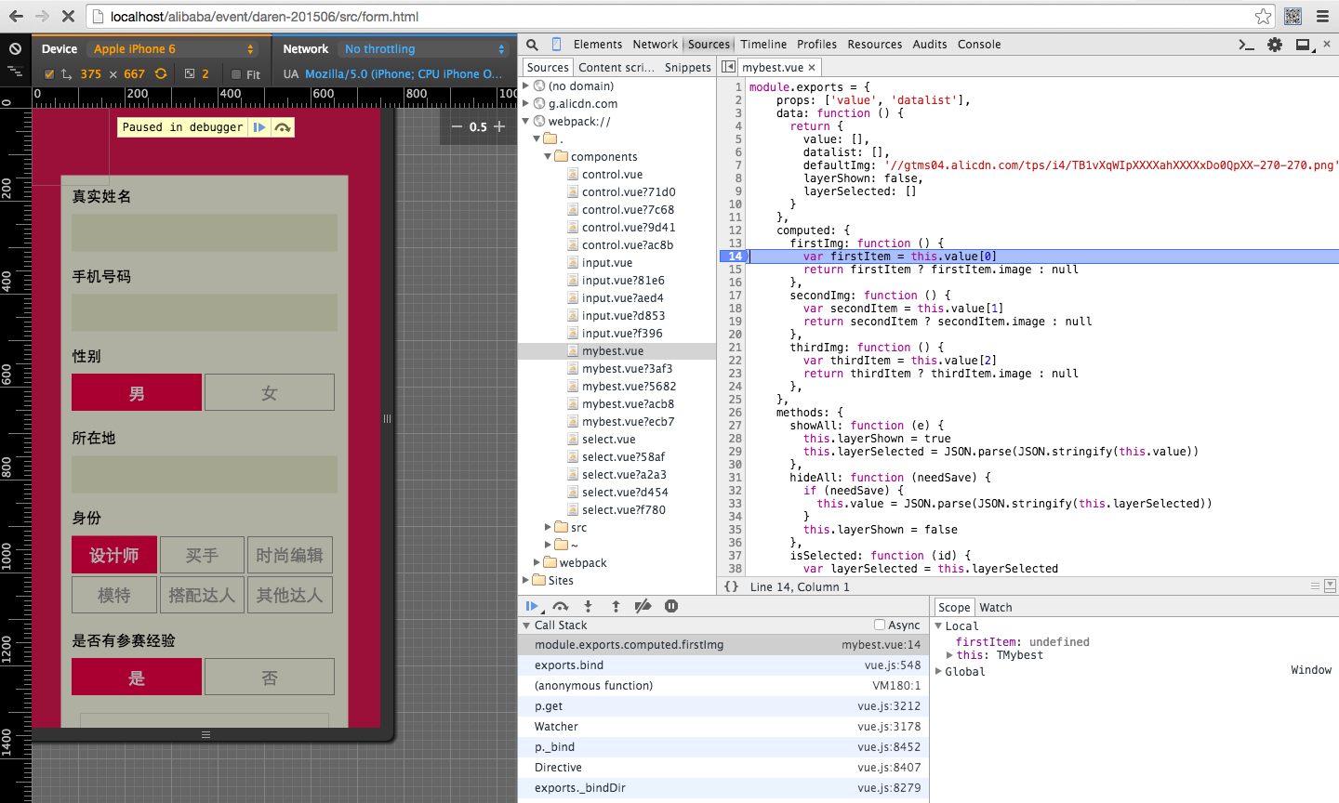Resume script execution in debugger toolbar

[x=532, y=606]
